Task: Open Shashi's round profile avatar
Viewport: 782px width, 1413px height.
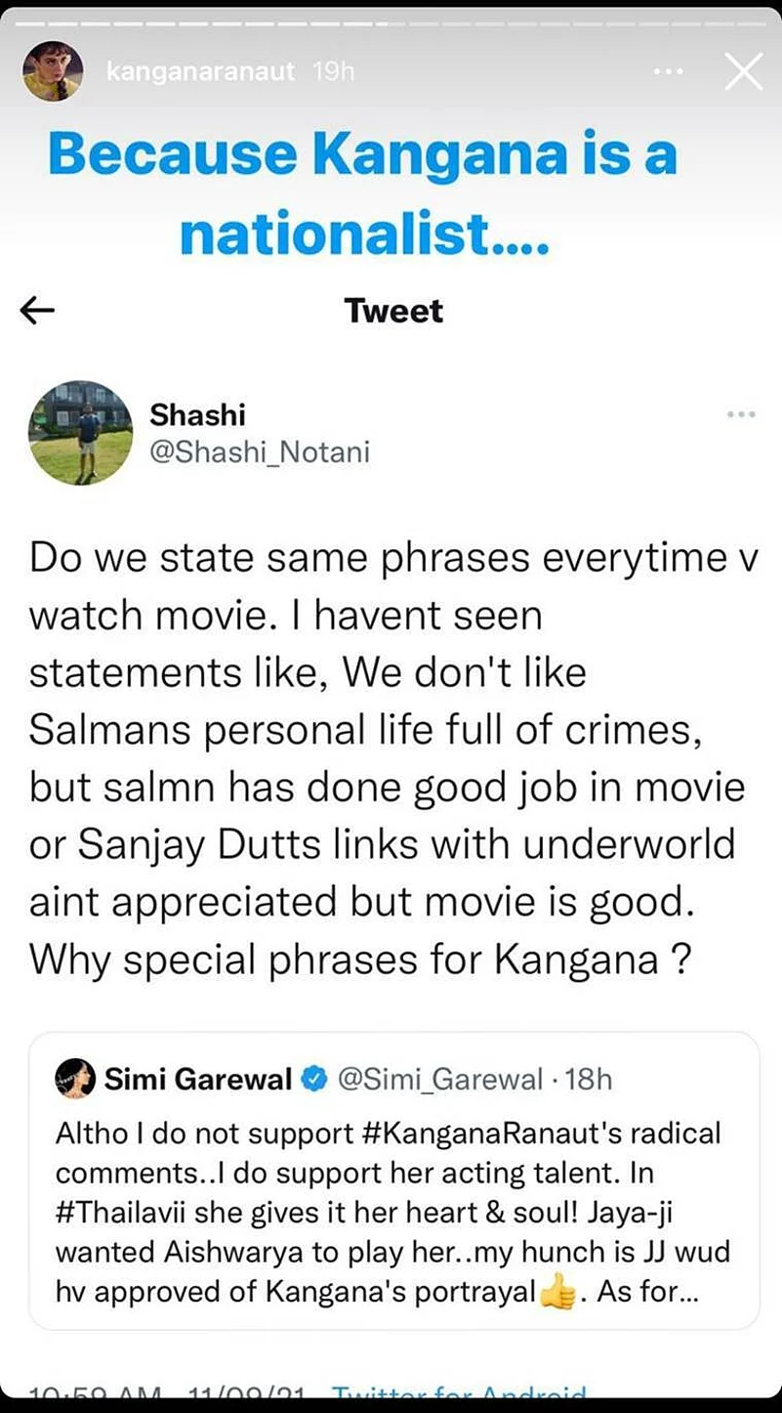Action: tap(80, 432)
